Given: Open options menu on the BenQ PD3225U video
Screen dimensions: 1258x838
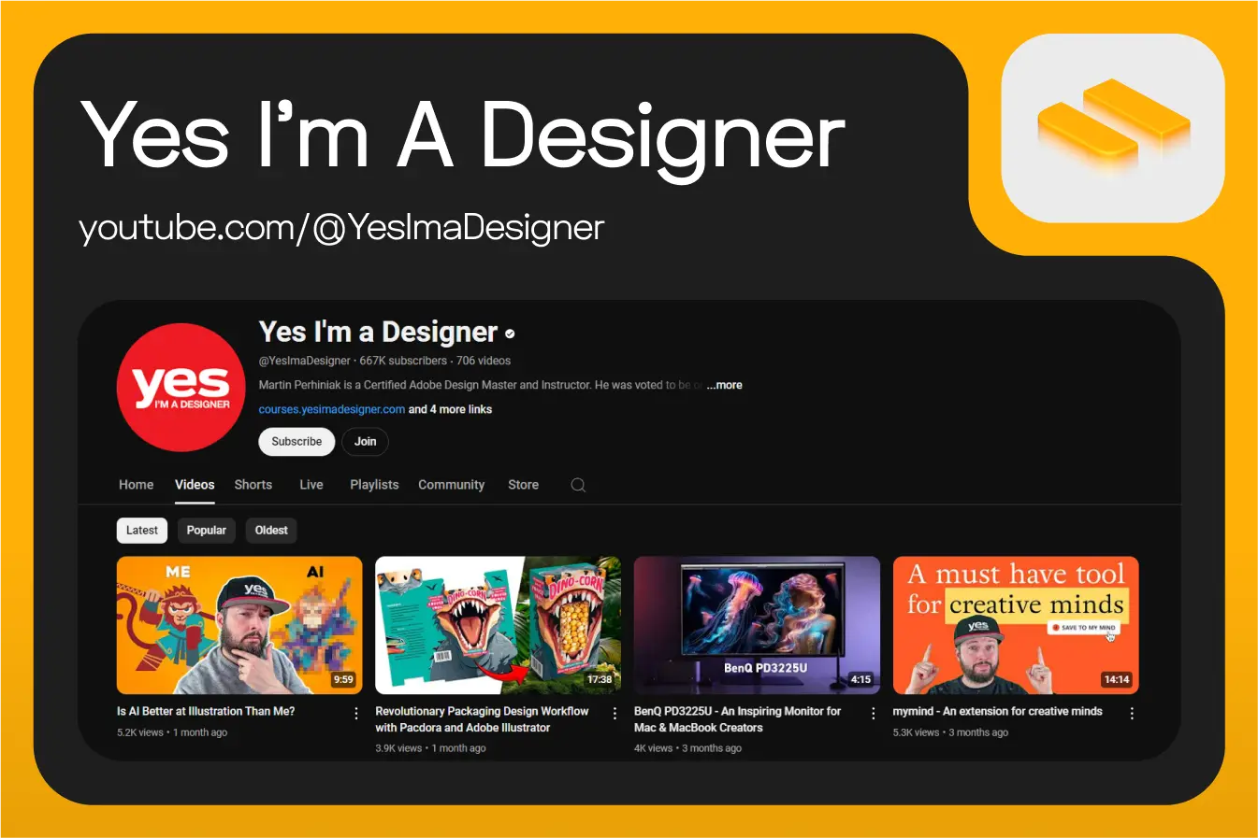Looking at the screenshot, I should tap(873, 712).
